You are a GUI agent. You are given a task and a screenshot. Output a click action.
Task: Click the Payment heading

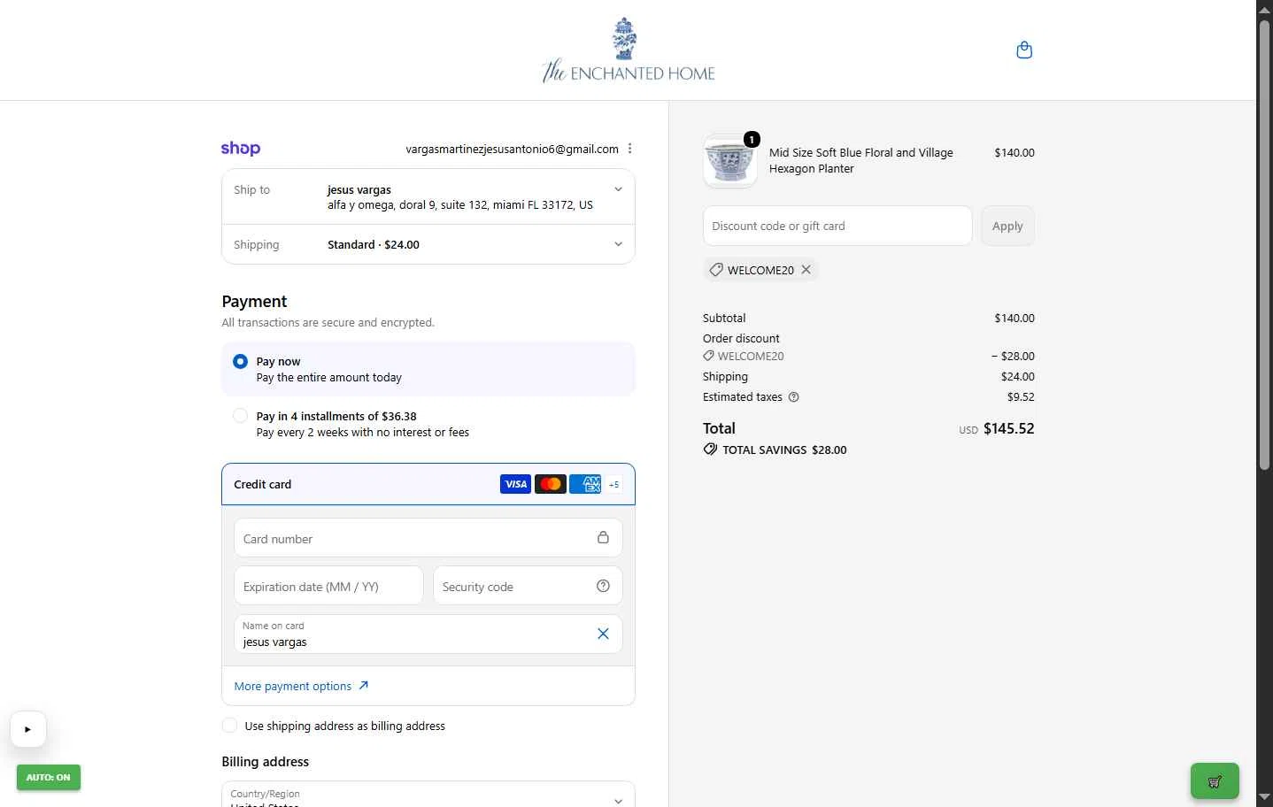pyautogui.click(x=254, y=302)
